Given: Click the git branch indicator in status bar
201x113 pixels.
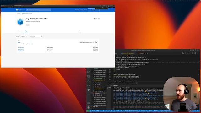Looking at the screenshot, I should (93, 111).
